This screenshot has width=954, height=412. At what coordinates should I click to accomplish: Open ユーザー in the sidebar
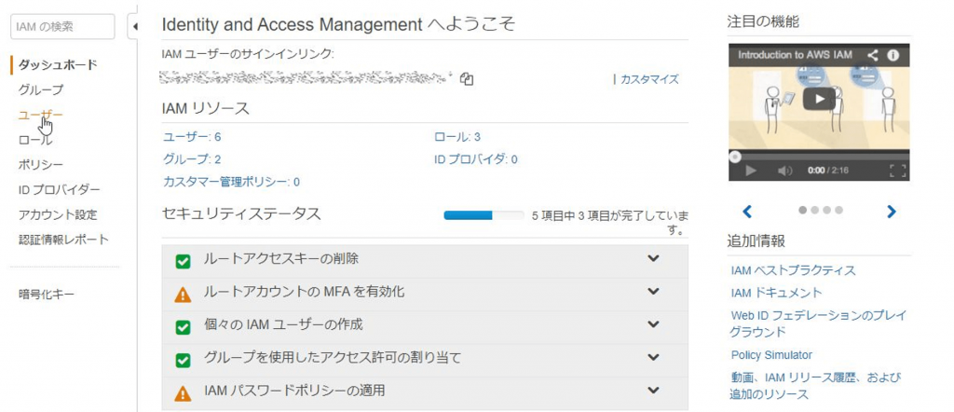40,115
